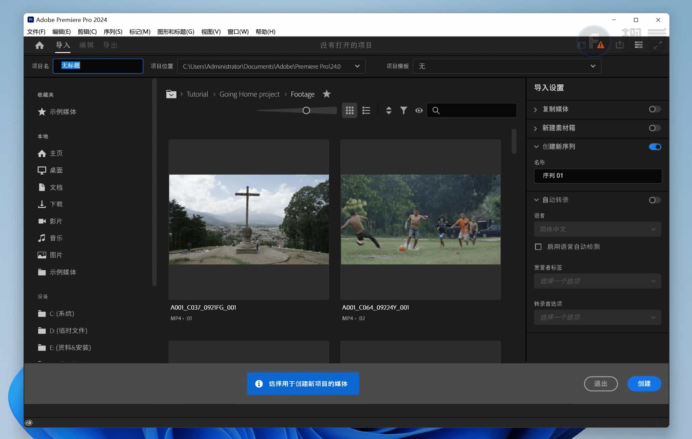
Task: Click the search icon in media browser
Action: pos(437,110)
